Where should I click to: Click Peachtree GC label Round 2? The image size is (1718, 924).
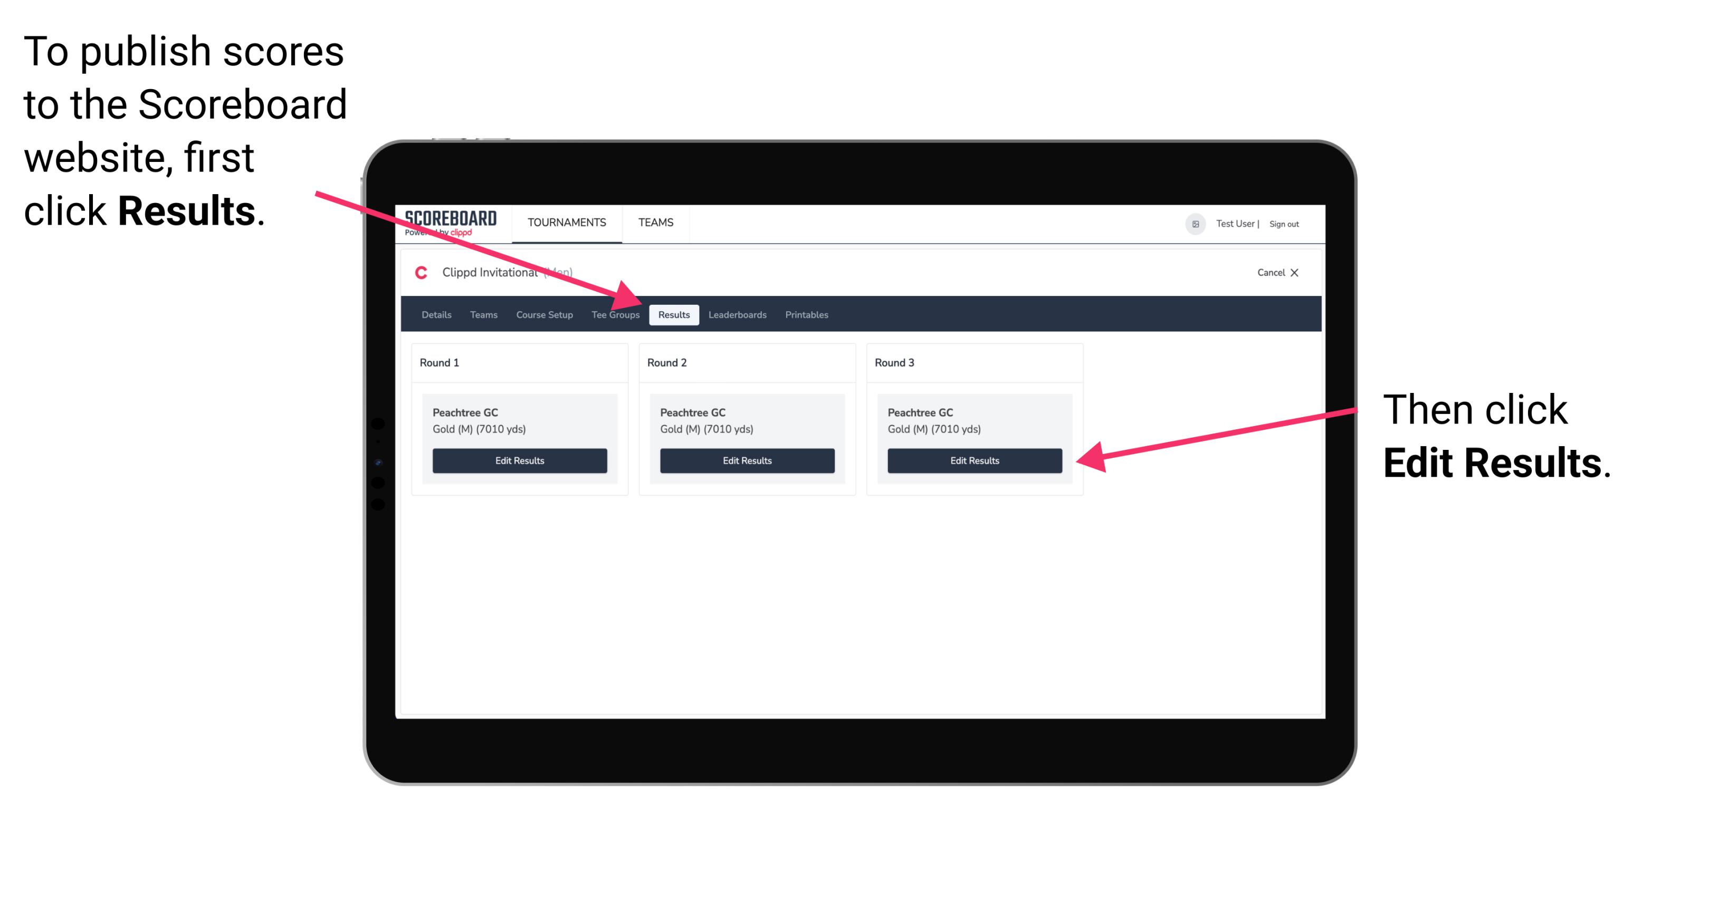tap(692, 412)
